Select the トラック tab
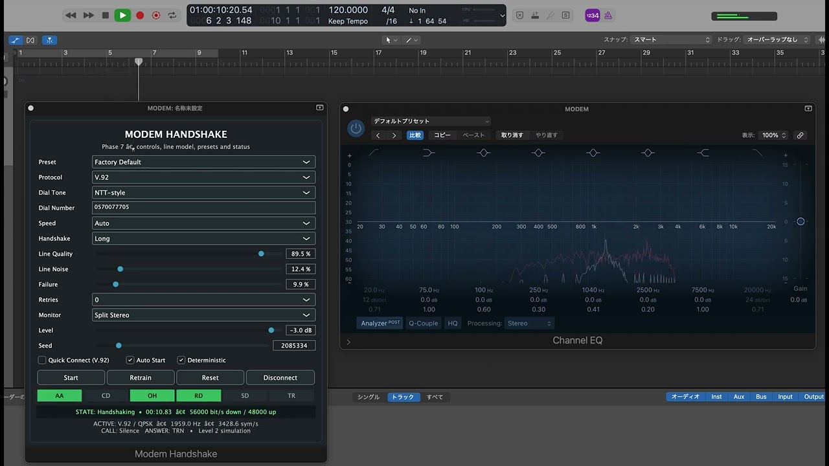This screenshot has height=466, width=829. [x=402, y=397]
